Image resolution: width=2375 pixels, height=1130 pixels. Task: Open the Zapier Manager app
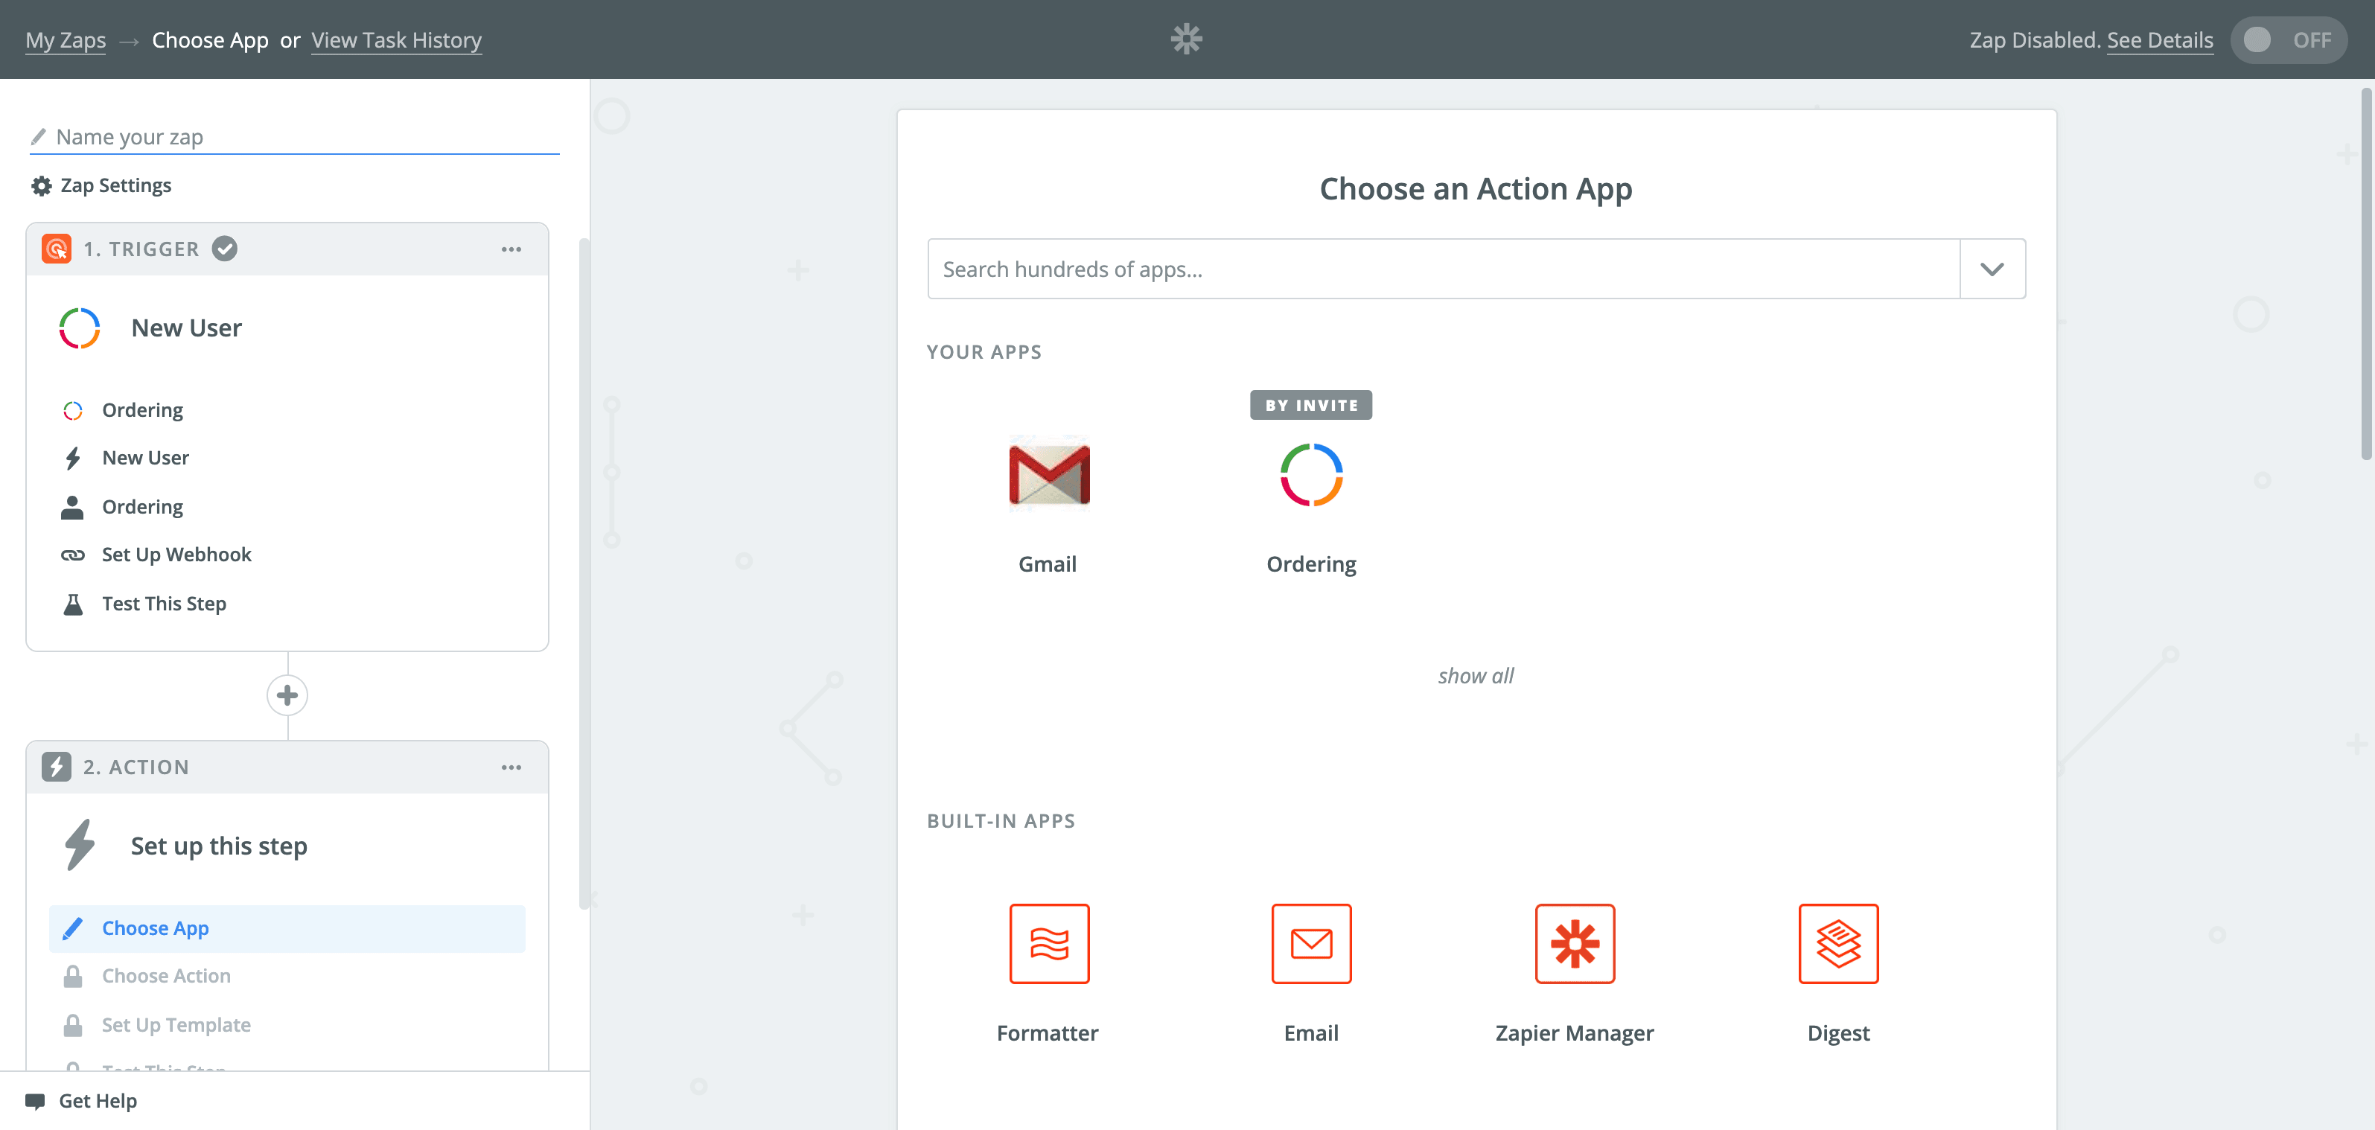pyautogui.click(x=1574, y=943)
